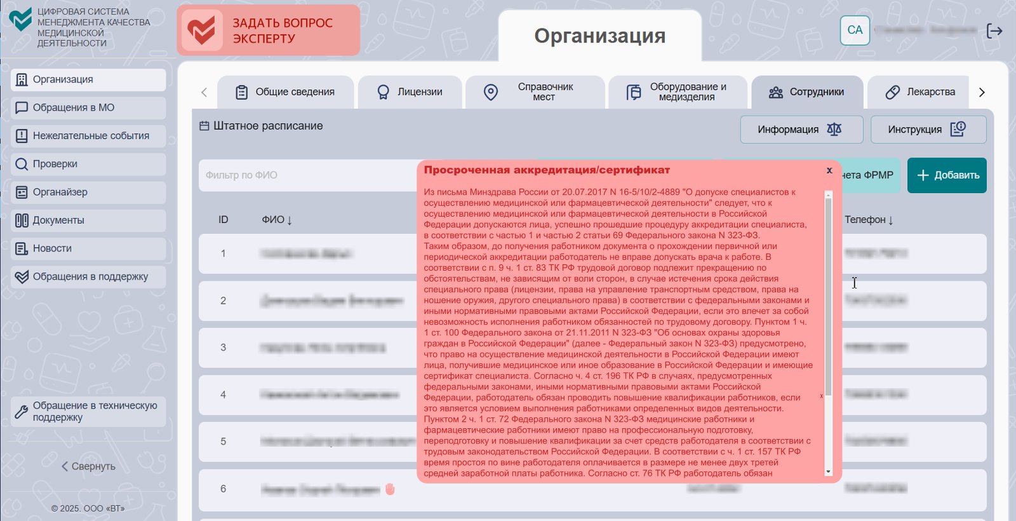Click the building icon next to Организация

tap(22, 79)
